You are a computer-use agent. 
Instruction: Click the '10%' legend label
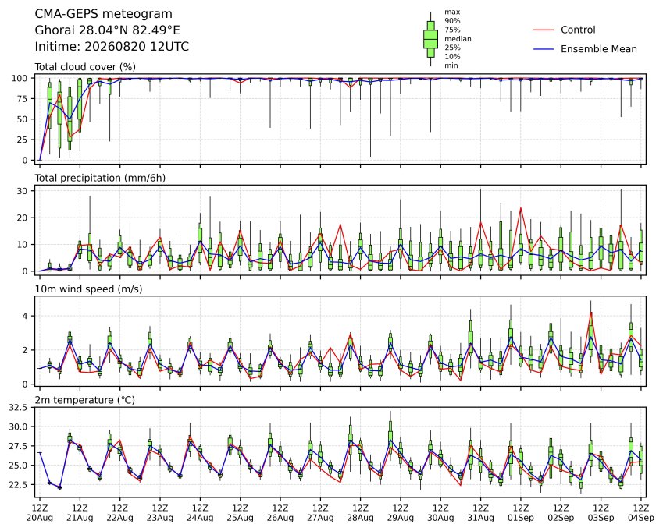pyautogui.click(x=452, y=57)
